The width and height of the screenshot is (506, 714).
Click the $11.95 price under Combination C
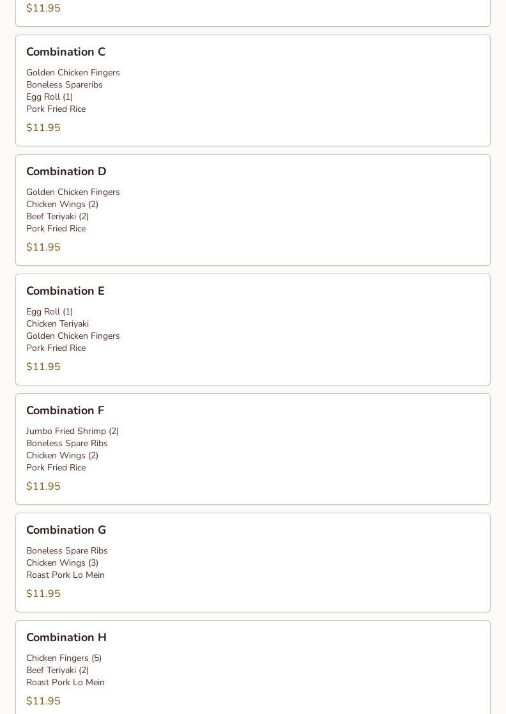(43, 128)
